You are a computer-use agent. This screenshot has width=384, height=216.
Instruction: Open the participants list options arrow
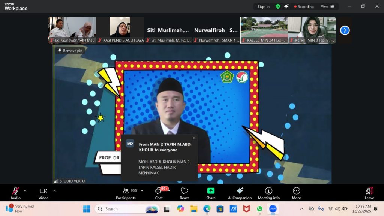click(x=141, y=190)
